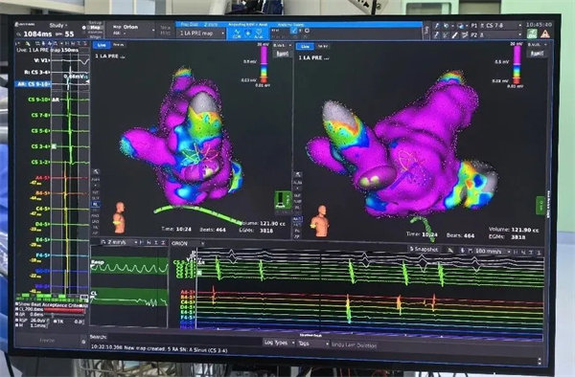
Task: Open the Log Types dropdown
Action: (279, 343)
